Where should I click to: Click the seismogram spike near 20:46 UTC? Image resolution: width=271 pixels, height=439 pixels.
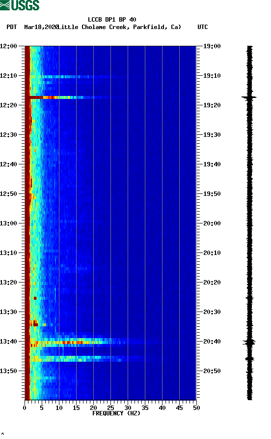click(249, 359)
